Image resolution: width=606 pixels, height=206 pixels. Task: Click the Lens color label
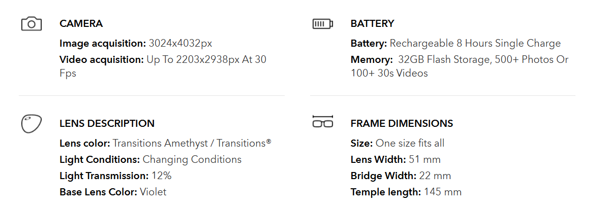tap(84, 143)
